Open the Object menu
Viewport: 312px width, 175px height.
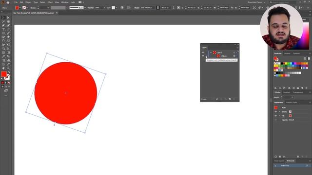[x=28, y=2]
